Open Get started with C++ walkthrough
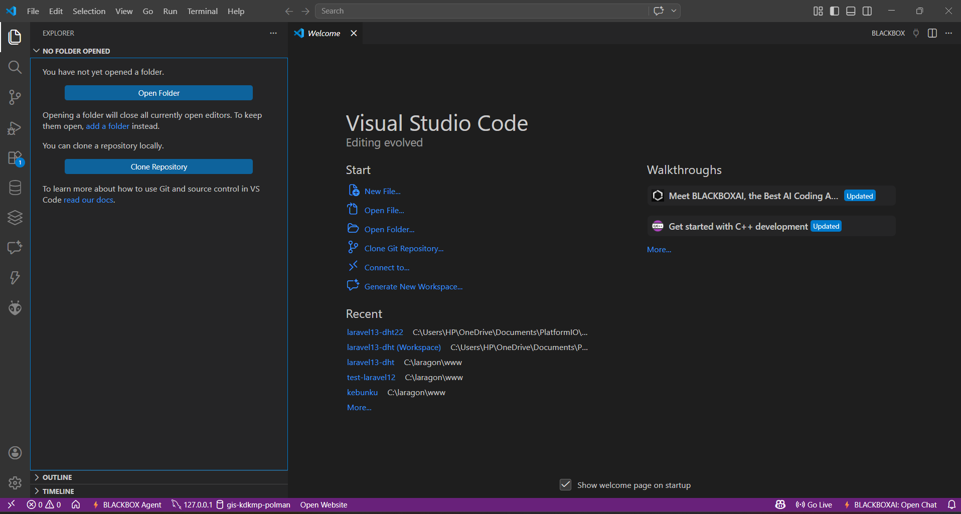961x514 pixels. [771, 226]
